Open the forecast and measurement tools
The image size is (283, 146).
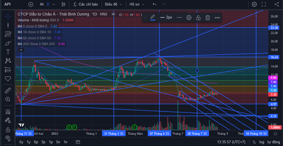point(8,70)
